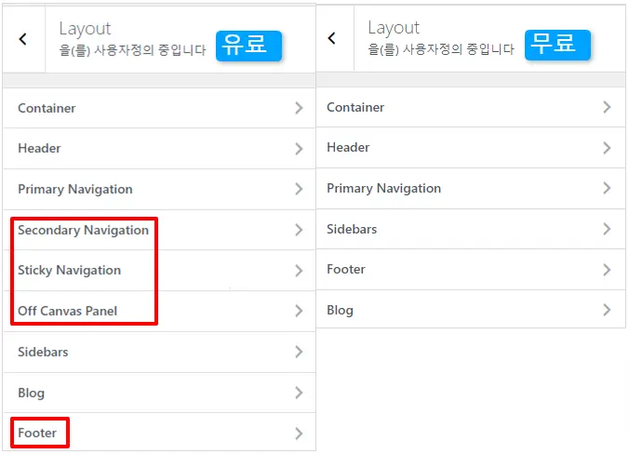Open Container section in the 무료 panel
The width and height of the screenshot is (629, 454).
click(355, 107)
